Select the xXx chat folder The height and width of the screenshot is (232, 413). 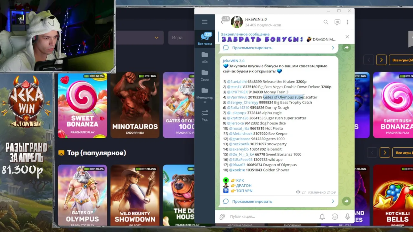tap(205, 57)
